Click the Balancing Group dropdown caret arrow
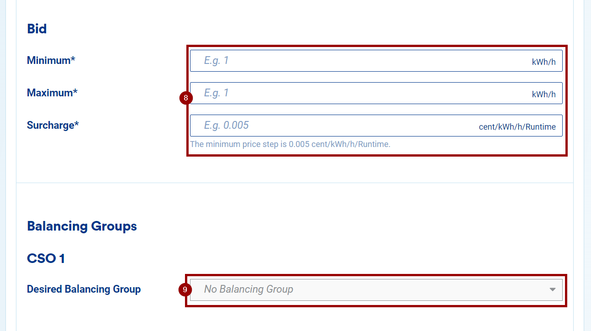The width and height of the screenshot is (591, 331). click(x=553, y=289)
